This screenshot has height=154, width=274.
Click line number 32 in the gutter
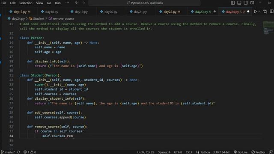coord(11,127)
